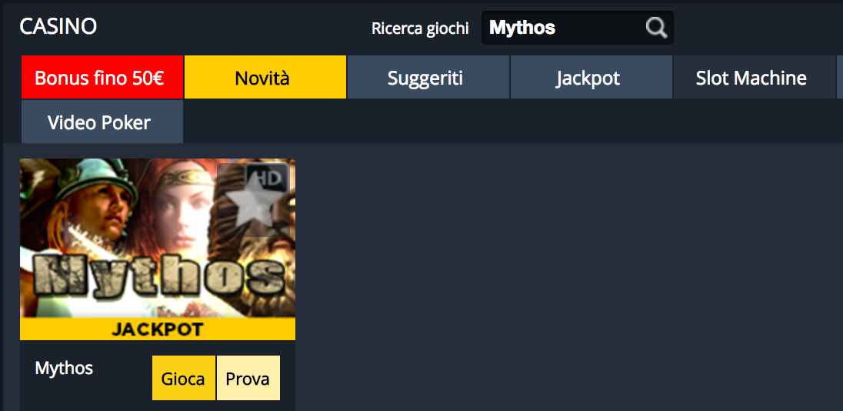Click the yellow JACKPOT banner

tap(158, 329)
